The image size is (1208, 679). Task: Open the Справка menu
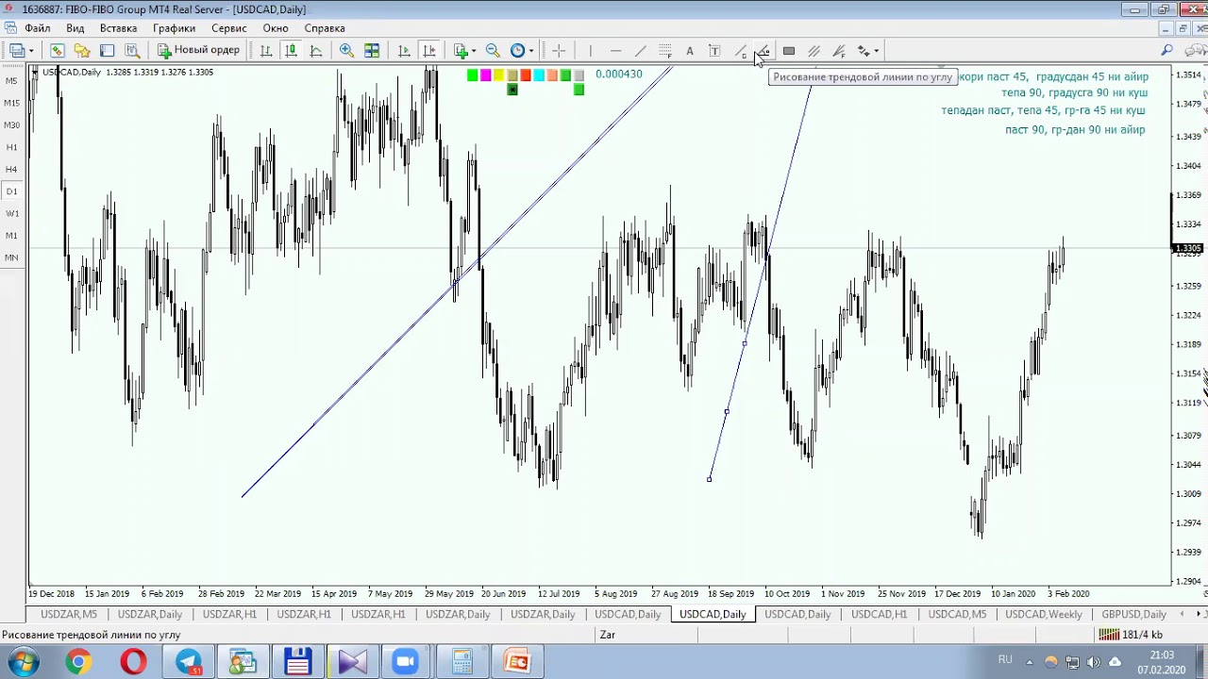(325, 28)
